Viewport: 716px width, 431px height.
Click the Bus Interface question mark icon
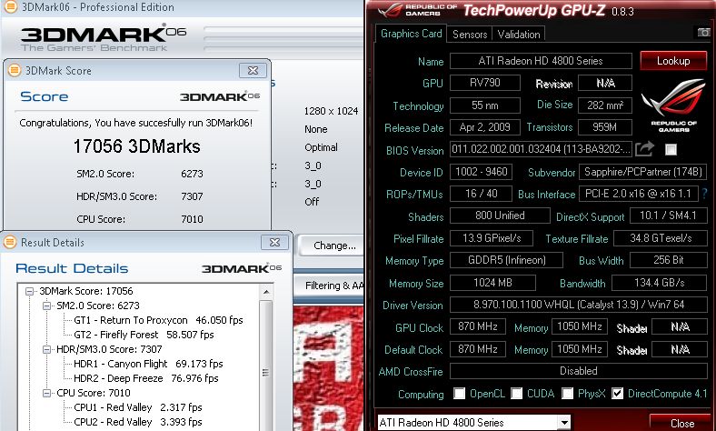[x=704, y=194]
